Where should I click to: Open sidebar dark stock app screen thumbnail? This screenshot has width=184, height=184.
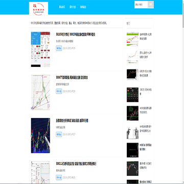tap(132, 95)
